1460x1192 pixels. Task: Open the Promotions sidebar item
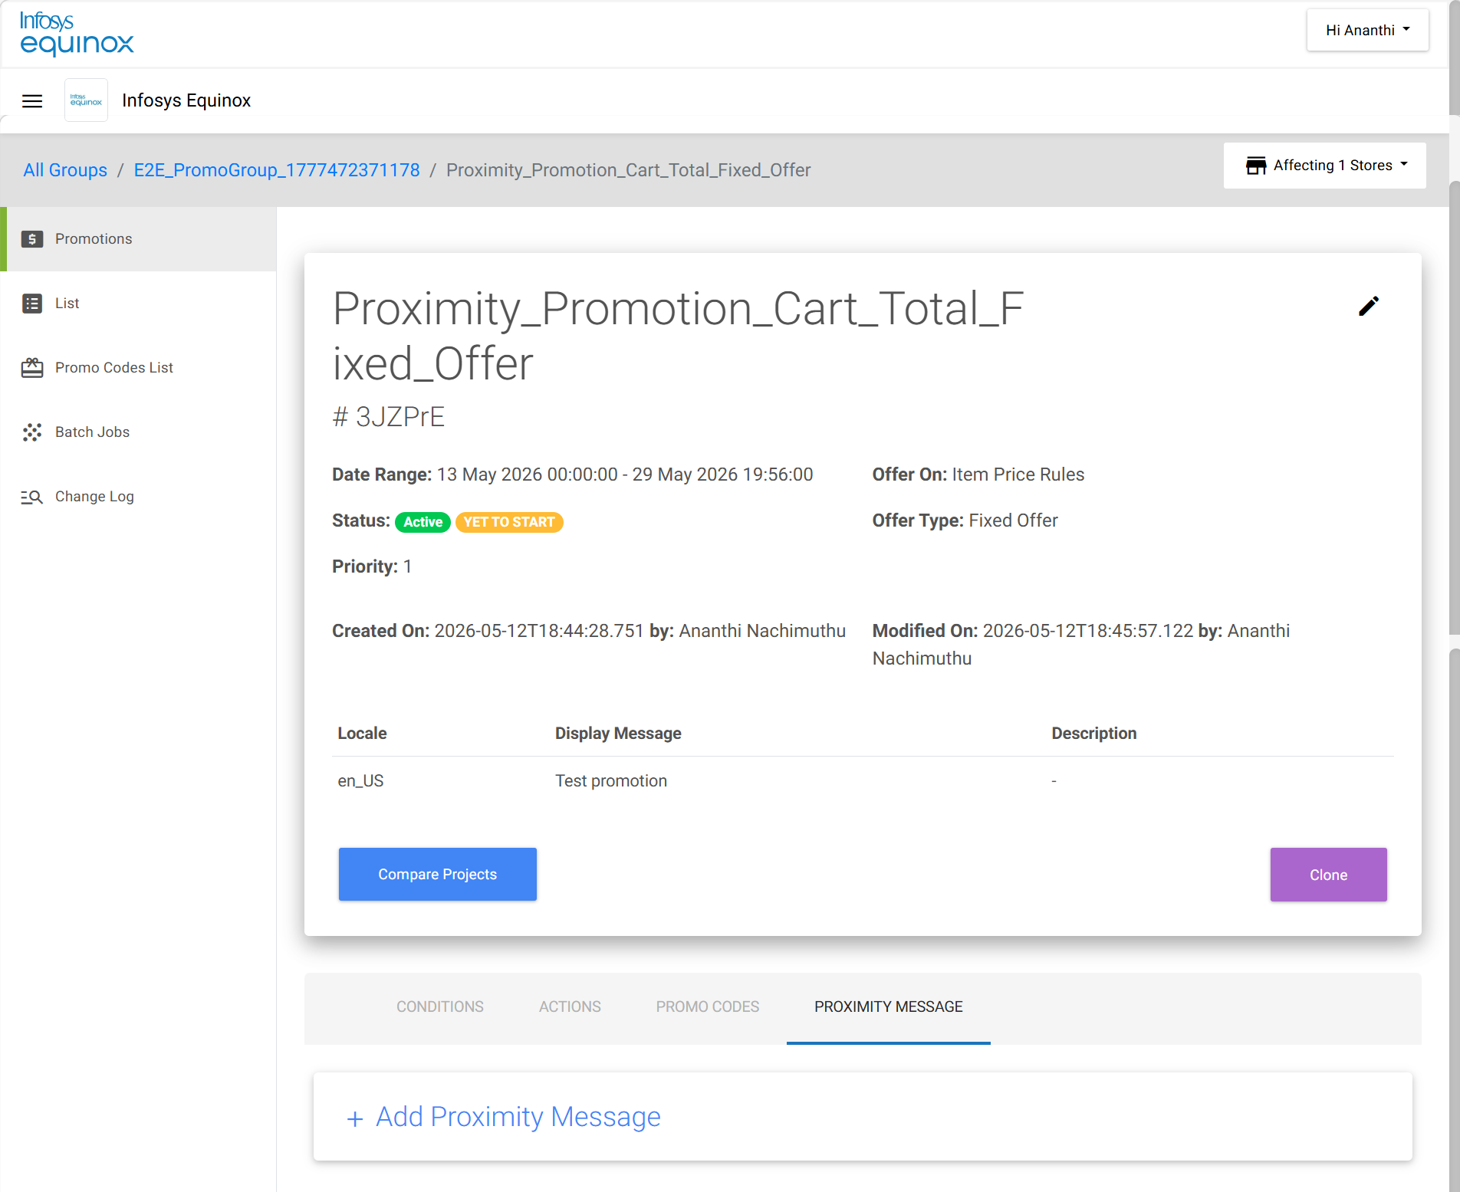pos(138,239)
